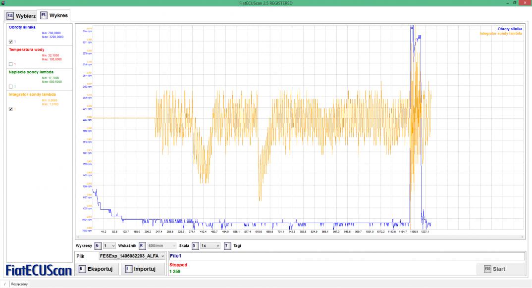Open the Plik file selection dropdown
This screenshot has height=288, width=532.
click(x=132, y=256)
